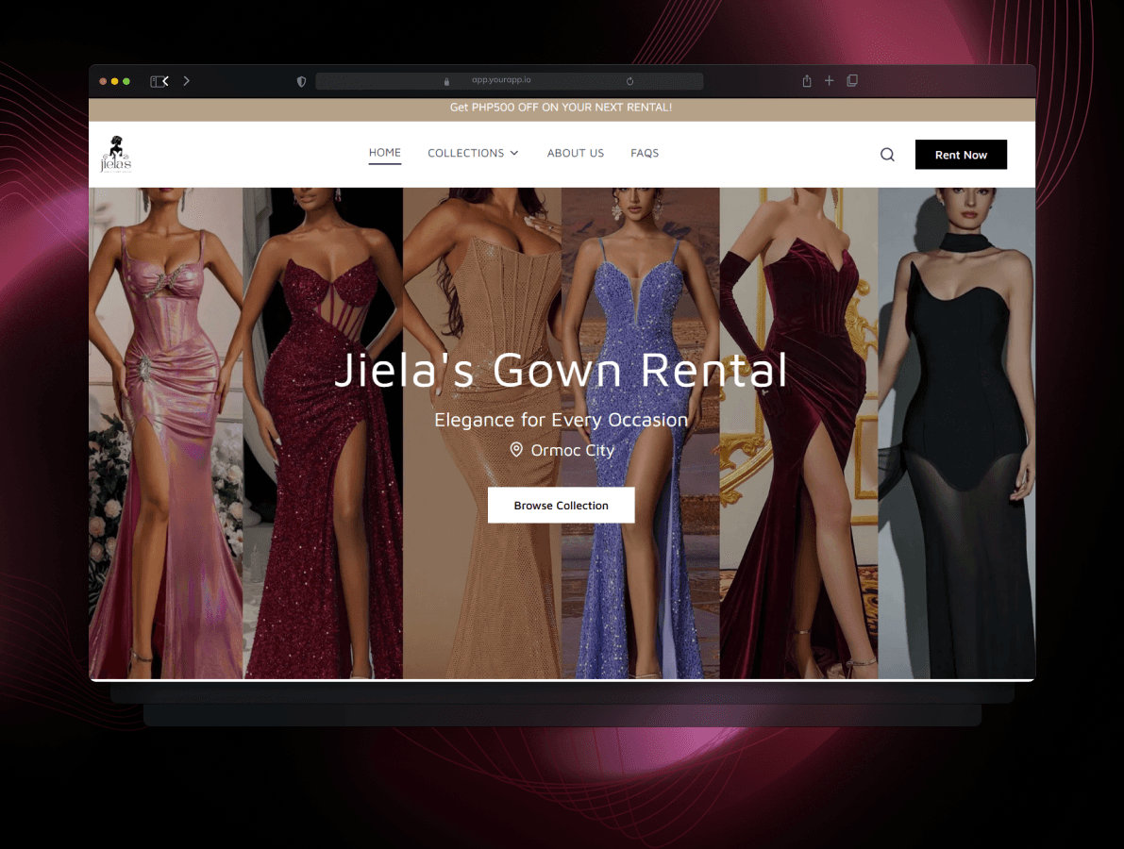Click the privacy shield icon

tap(301, 82)
